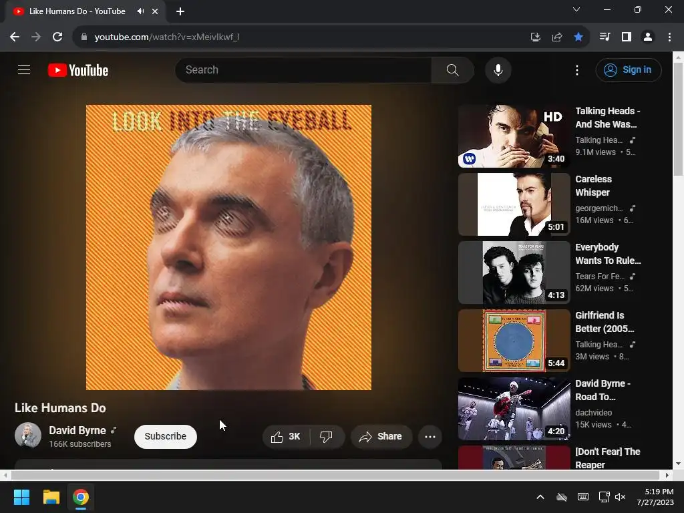Click muted volume icon in tray
The image size is (684, 513).
[x=620, y=497]
